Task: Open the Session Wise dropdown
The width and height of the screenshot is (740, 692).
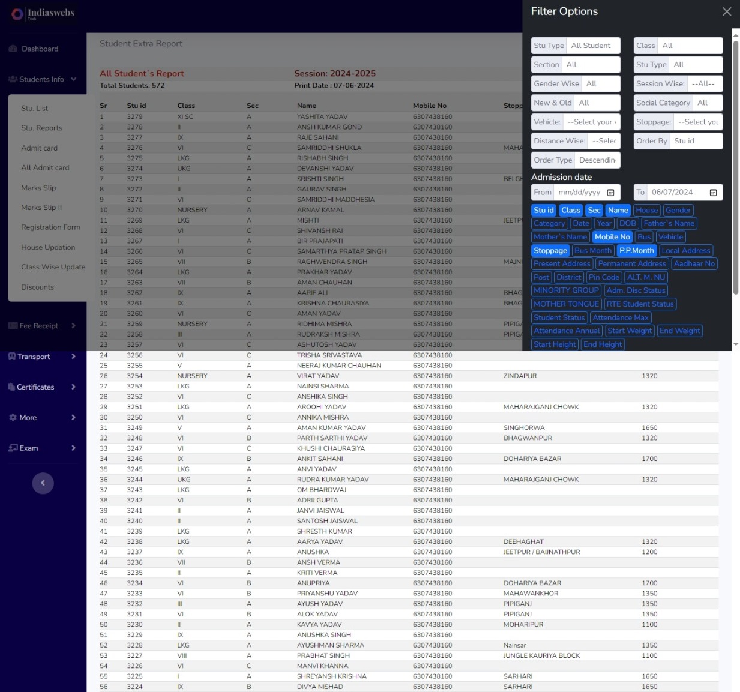Action: [x=705, y=84]
